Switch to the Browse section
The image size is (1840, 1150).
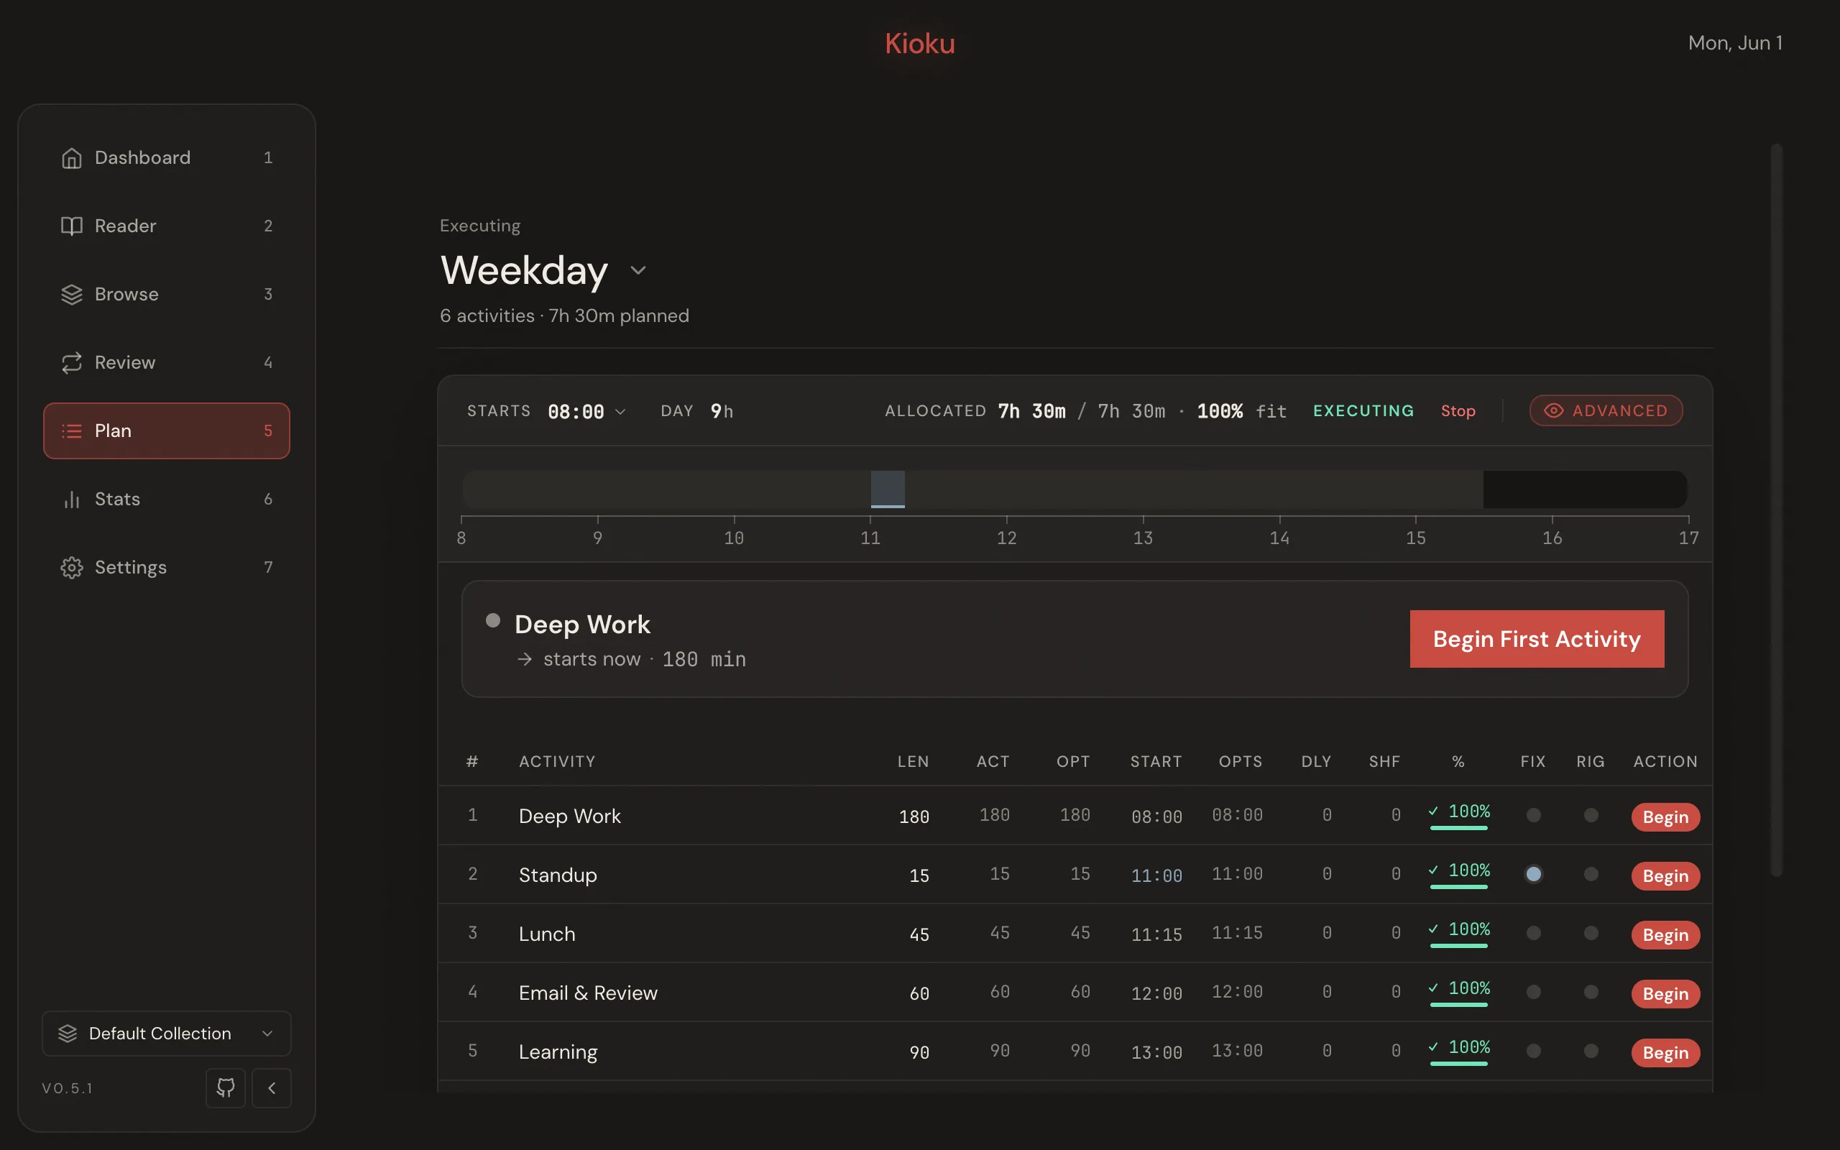coord(167,295)
